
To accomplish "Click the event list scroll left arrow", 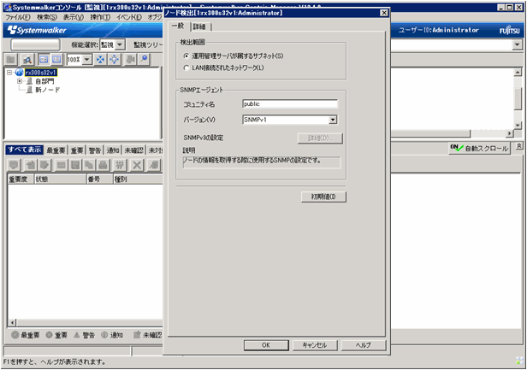I will pyautogui.click(x=12, y=323).
